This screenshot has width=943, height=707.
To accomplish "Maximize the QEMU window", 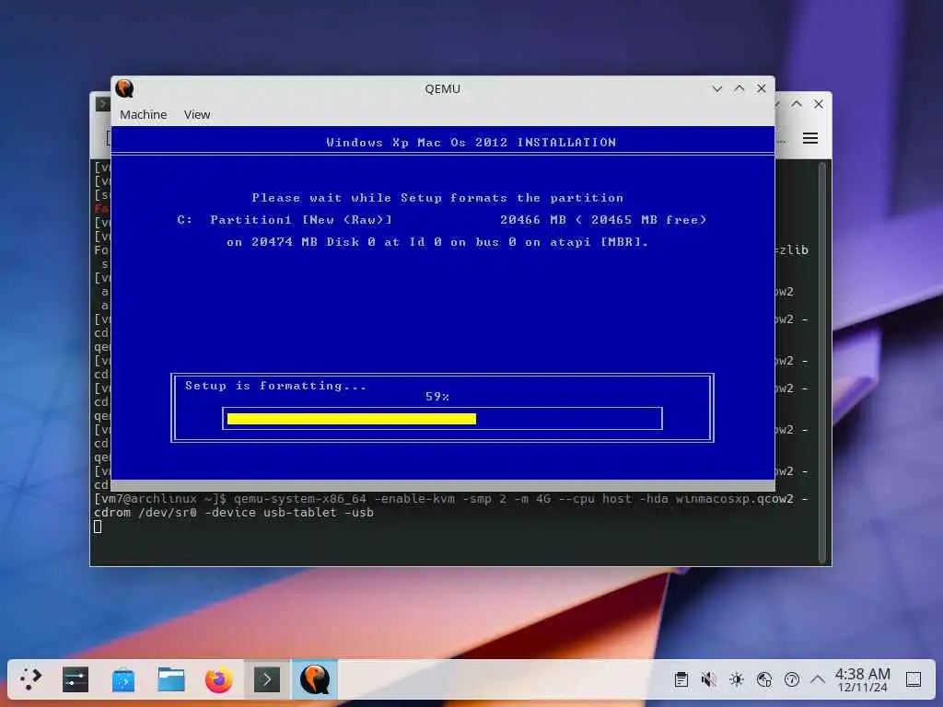I will tap(739, 88).
